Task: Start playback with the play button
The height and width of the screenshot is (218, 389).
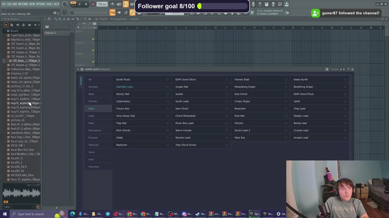Action: click(x=80, y=4)
